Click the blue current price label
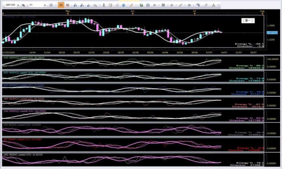This screenshot has width=282, height=169. coord(272,32)
